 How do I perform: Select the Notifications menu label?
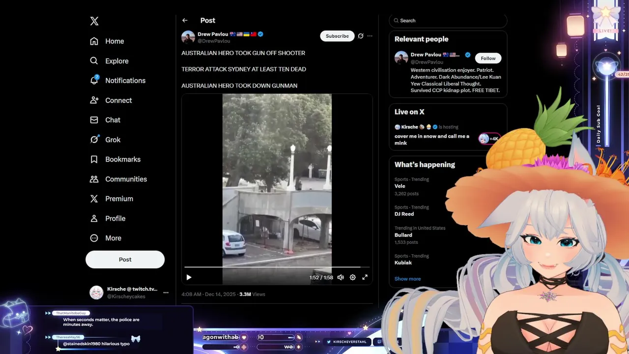125,81
